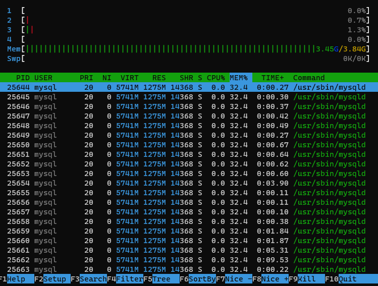This screenshot has height=286, width=378.
Task: Click the CPU 4 usage meter
Action: [x=188, y=39]
